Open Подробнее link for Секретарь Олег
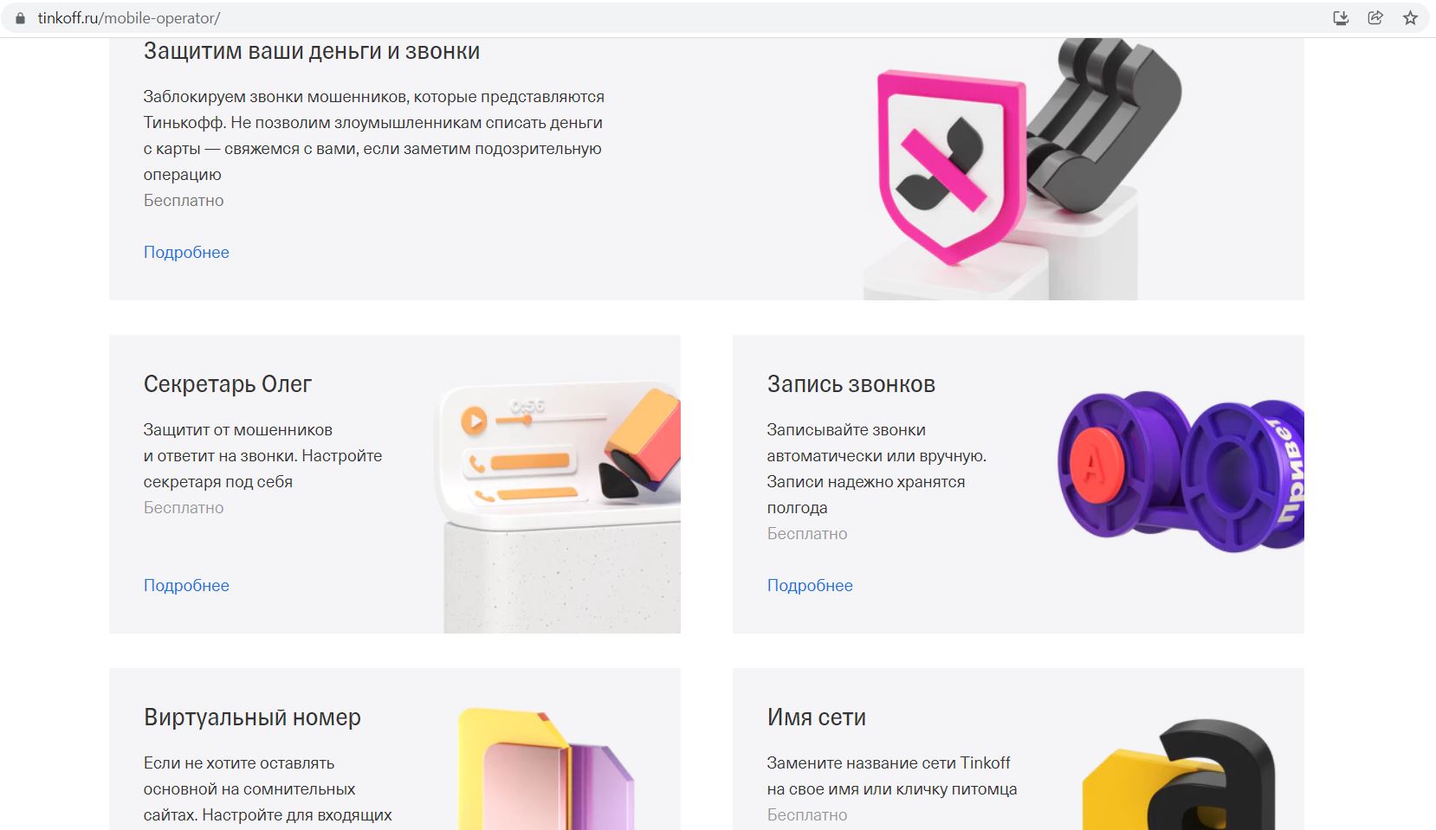Image resolution: width=1436 pixels, height=830 pixels. point(186,586)
